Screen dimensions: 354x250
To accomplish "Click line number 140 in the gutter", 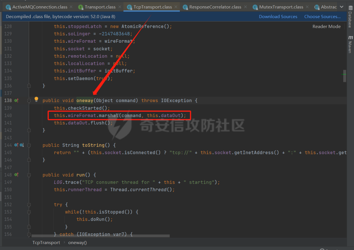I will [x=8, y=115].
